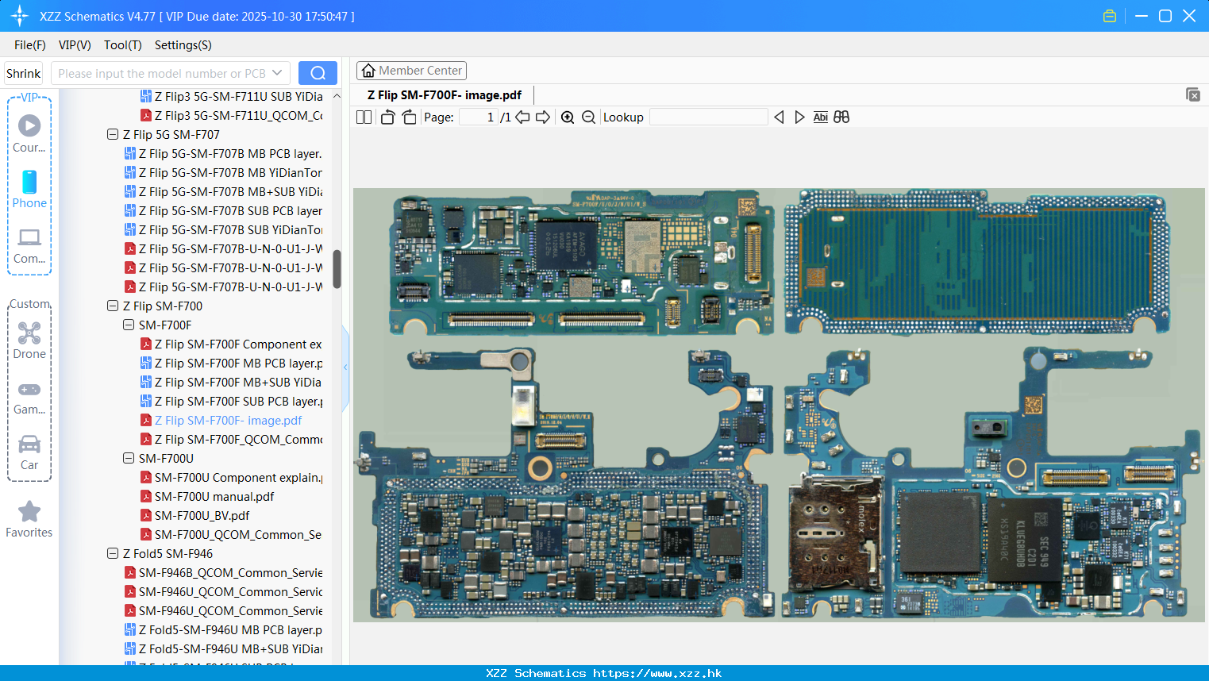This screenshot has width=1209, height=681.
Task: Click the Shrink button
Action: click(x=23, y=73)
